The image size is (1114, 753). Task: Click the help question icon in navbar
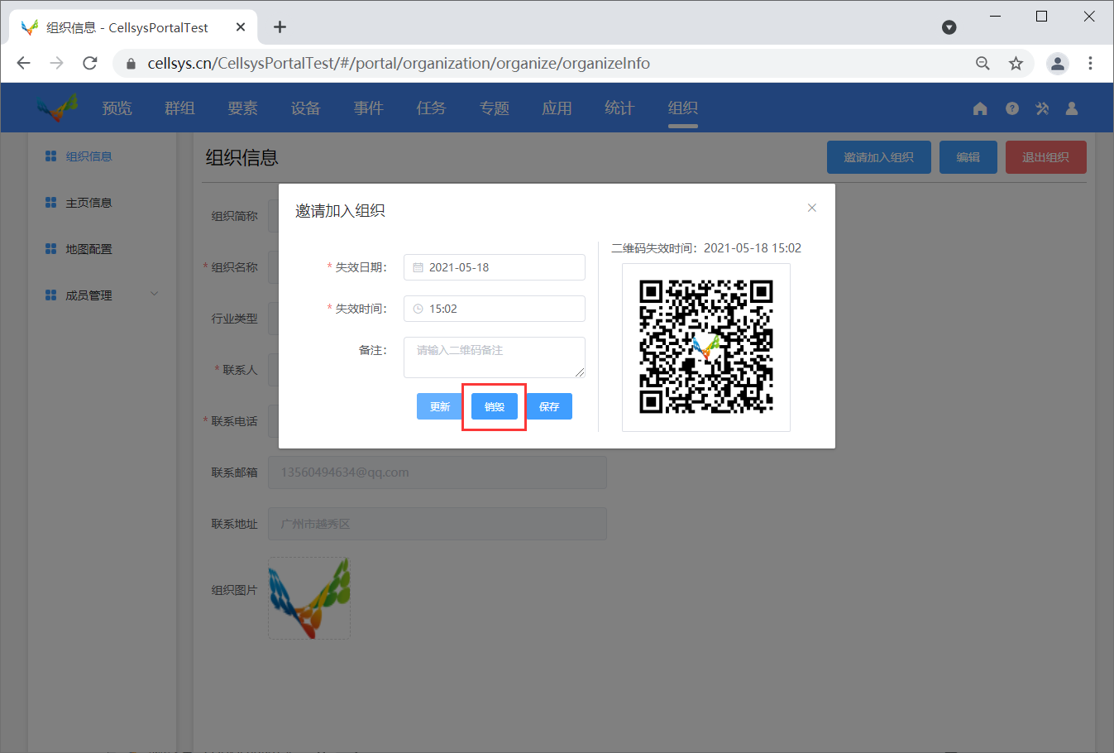coord(1012,108)
